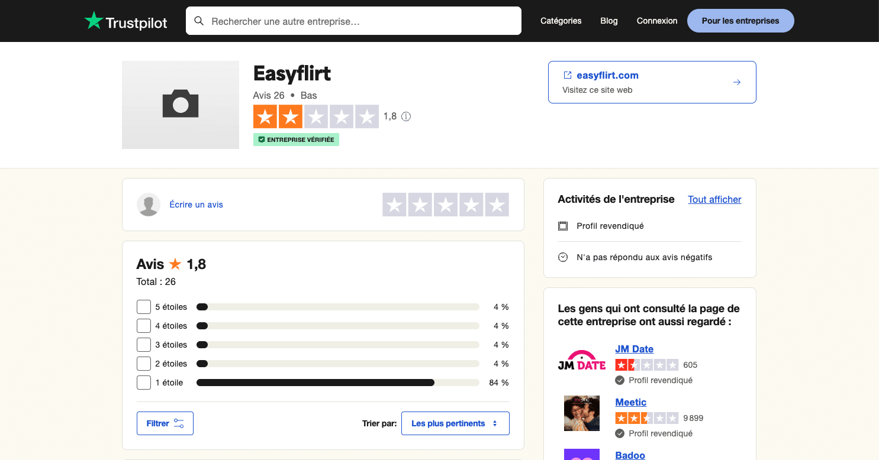
Task: Open the Tout afficher link
Action: coord(714,199)
